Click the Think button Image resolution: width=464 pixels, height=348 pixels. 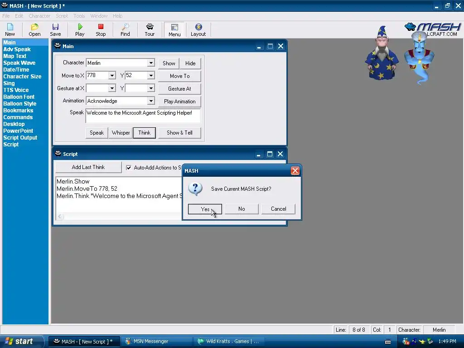point(145,133)
